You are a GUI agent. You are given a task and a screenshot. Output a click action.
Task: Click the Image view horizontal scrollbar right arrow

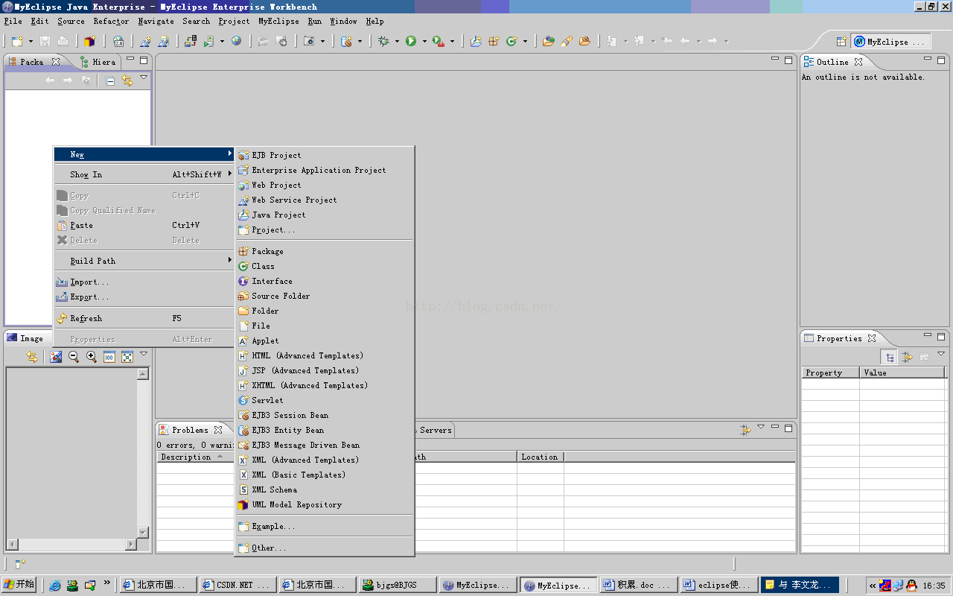pyautogui.click(x=131, y=544)
